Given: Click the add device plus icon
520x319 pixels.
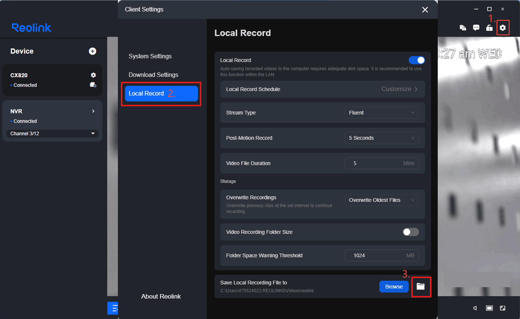Looking at the screenshot, I should [92, 51].
